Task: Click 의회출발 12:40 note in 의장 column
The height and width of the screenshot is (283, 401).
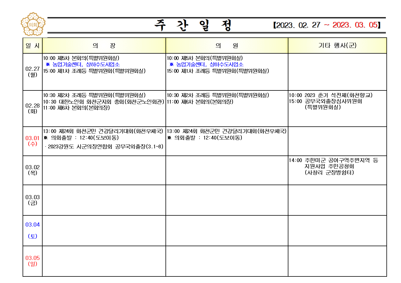Action: (81, 138)
